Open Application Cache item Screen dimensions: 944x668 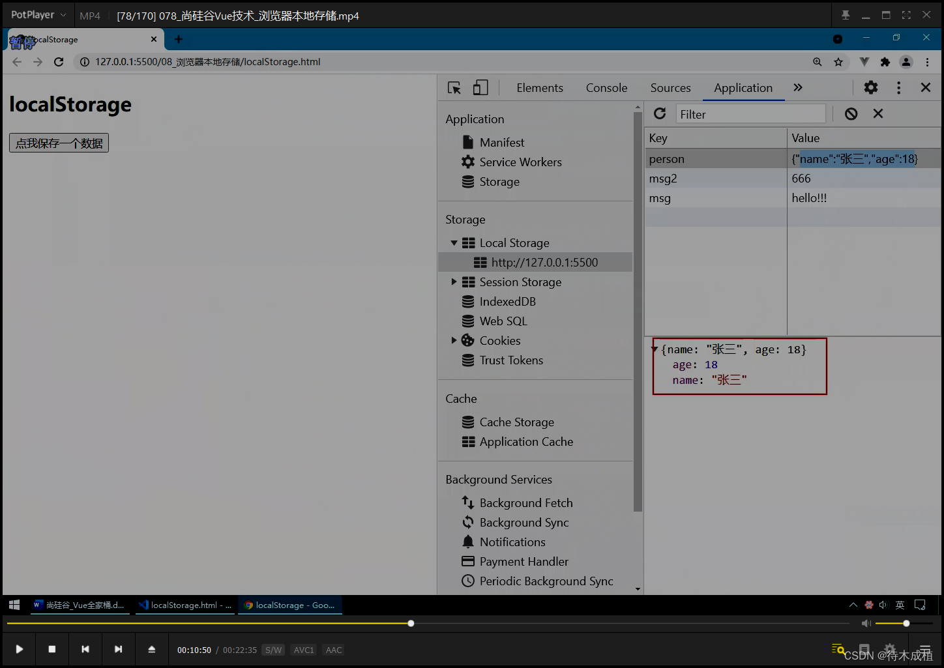(x=526, y=441)
